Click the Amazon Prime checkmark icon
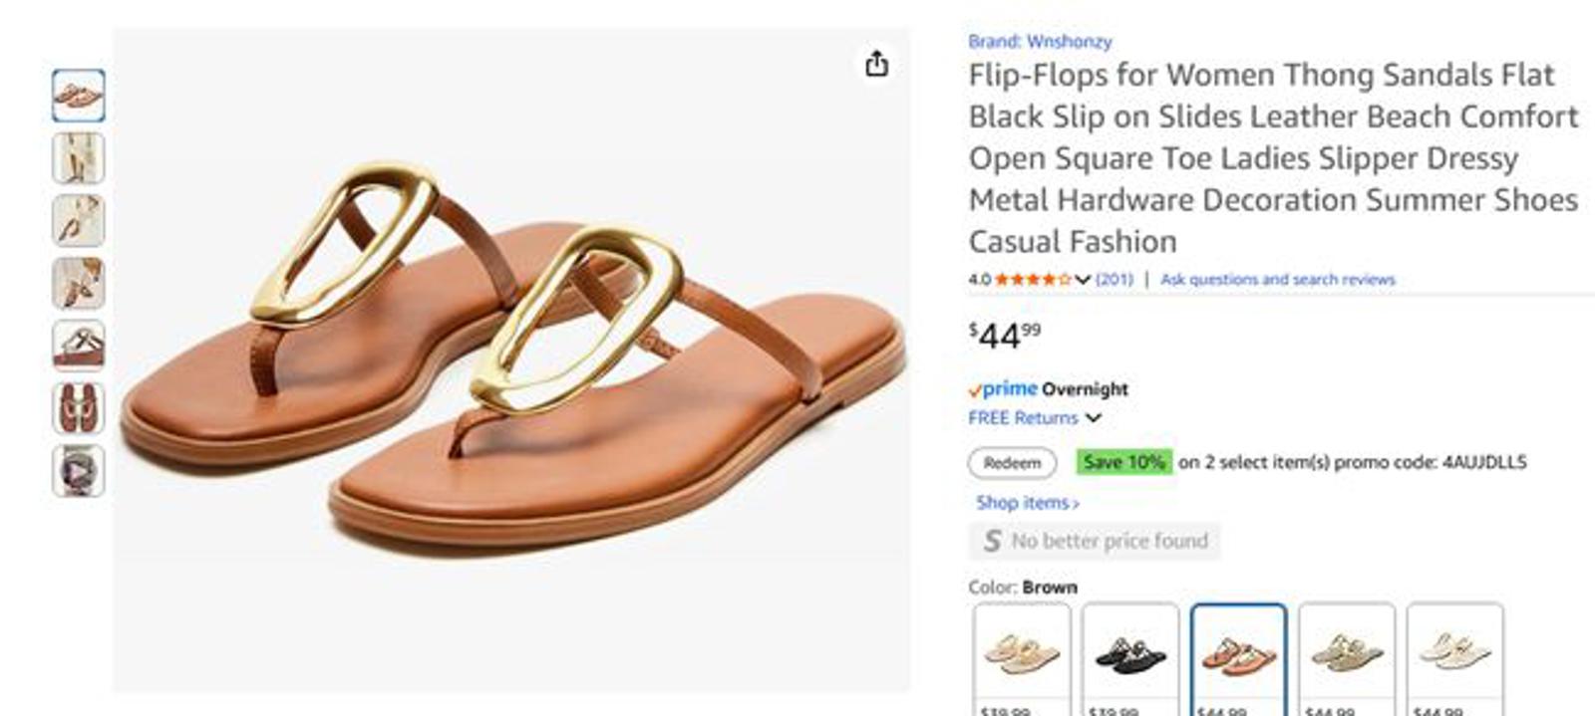Image resolution: width=1595 pixels, height=716 pixels. (x=974, y=389)
